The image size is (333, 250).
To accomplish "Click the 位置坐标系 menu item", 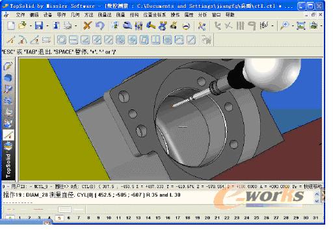I will tap(154, 15).
